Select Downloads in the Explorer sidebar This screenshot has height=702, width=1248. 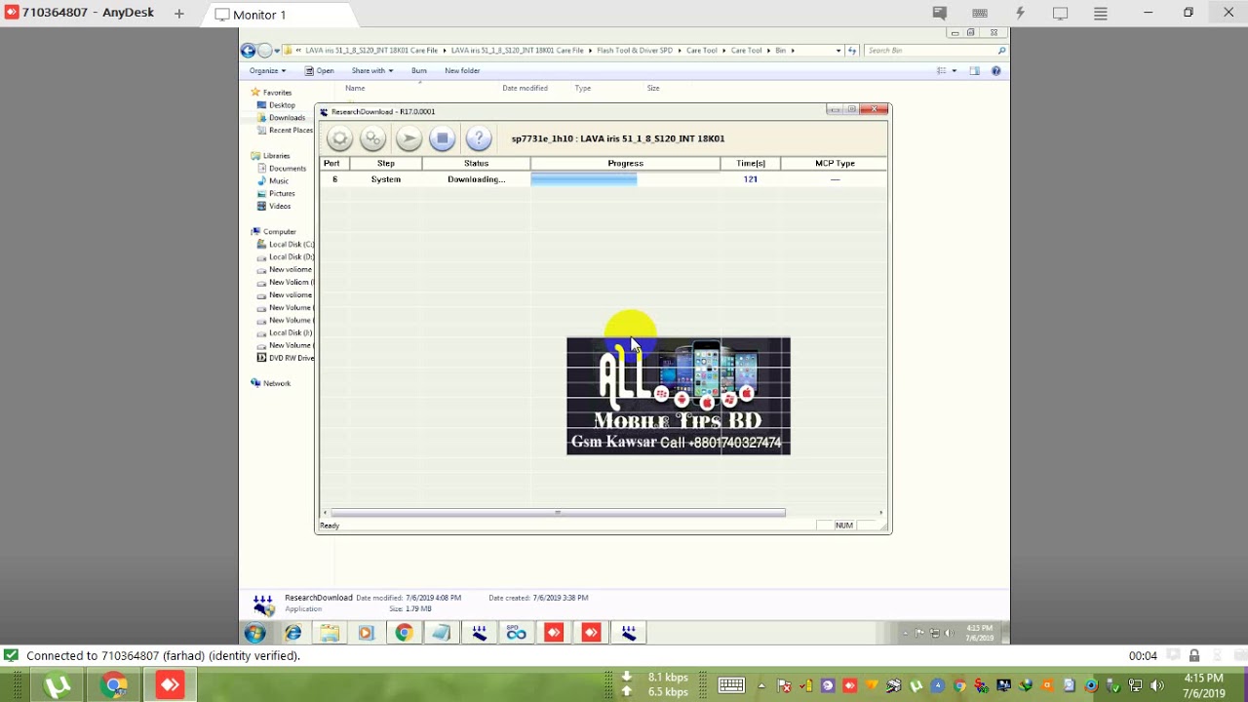pos(287,118)
